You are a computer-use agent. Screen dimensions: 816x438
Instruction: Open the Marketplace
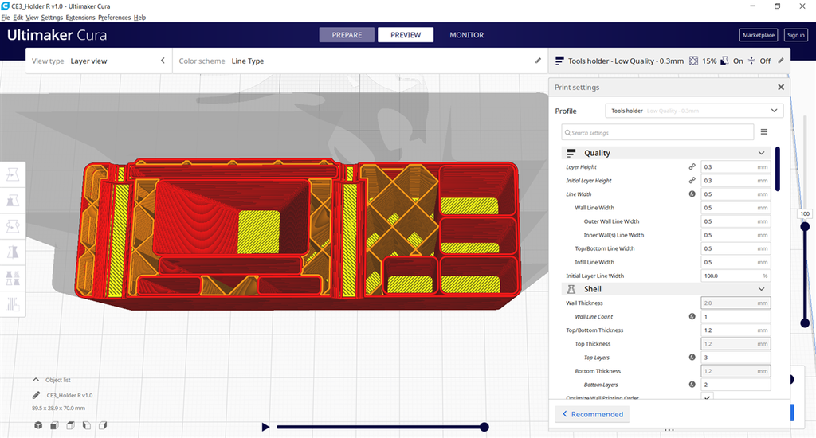[758, 35]
